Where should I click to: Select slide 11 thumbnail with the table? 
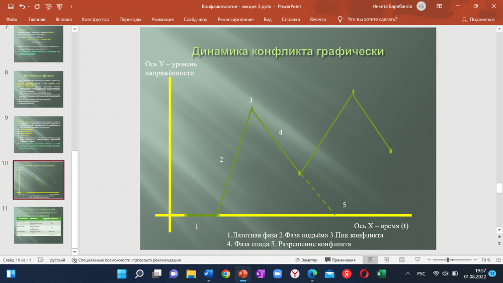pos(39,225)
